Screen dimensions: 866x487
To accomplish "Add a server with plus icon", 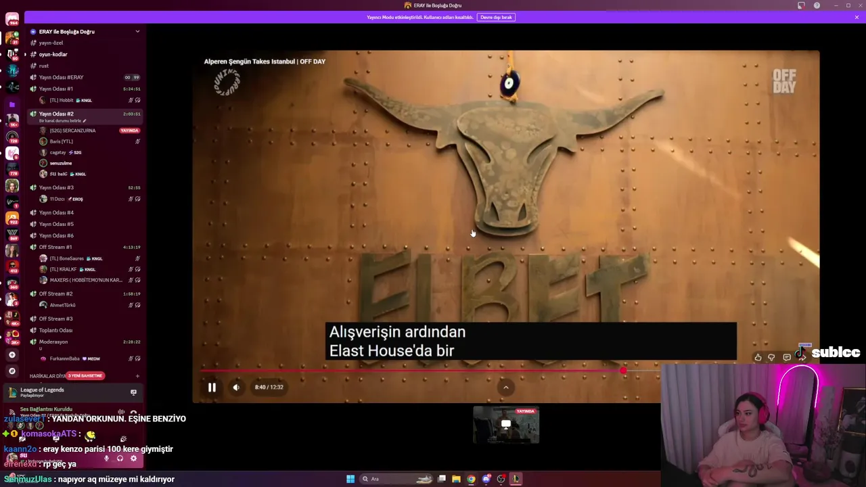I will pyautogui.click(x=12, y=354).
